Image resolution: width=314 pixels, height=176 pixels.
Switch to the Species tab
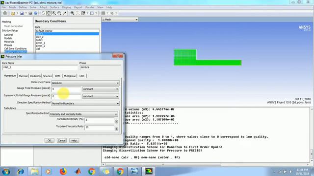[x=47, y=76]
